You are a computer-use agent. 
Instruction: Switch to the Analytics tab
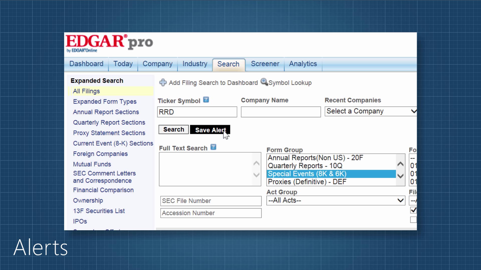(x=303, y=64)
